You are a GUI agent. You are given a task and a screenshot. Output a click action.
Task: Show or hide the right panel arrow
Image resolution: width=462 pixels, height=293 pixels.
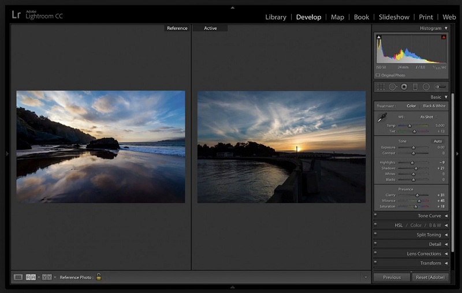coord(457,153)
